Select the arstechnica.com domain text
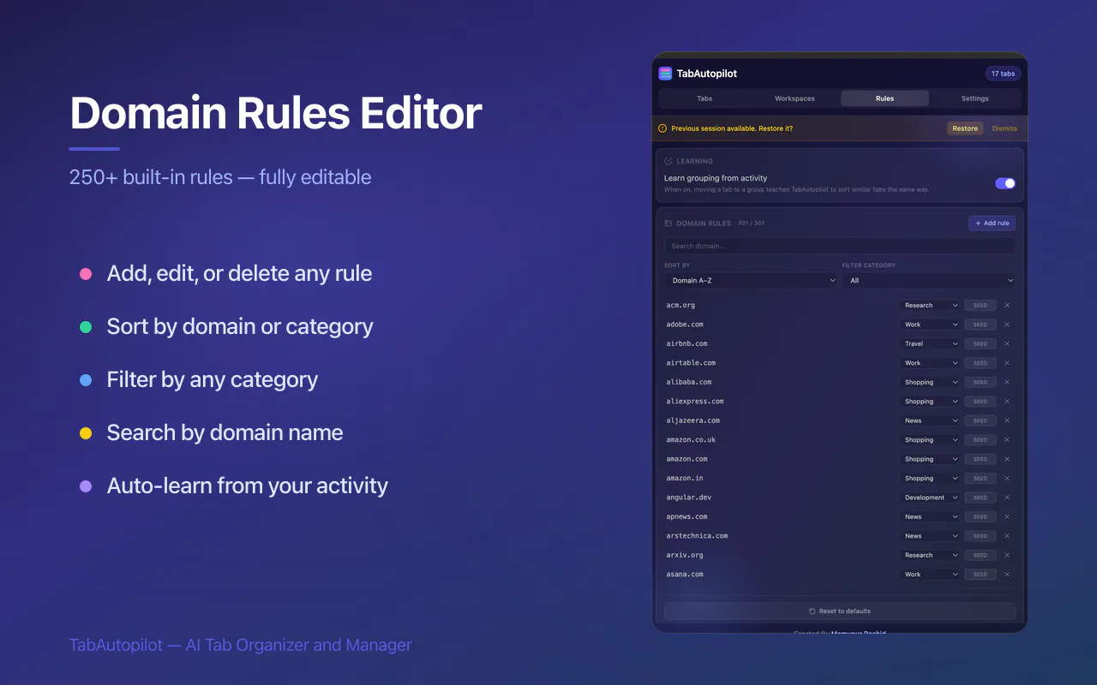 697,536
